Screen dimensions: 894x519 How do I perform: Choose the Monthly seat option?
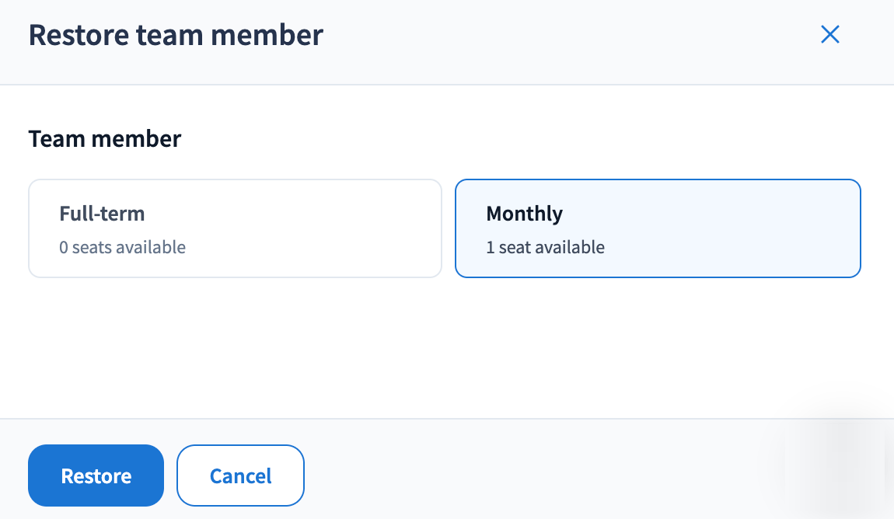pos(658,228)
